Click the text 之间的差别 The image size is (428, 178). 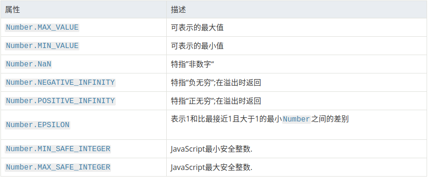click(330, 119)
